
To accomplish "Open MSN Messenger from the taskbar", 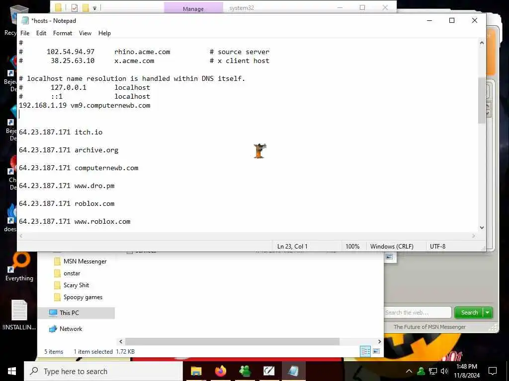I will point(245,371).
